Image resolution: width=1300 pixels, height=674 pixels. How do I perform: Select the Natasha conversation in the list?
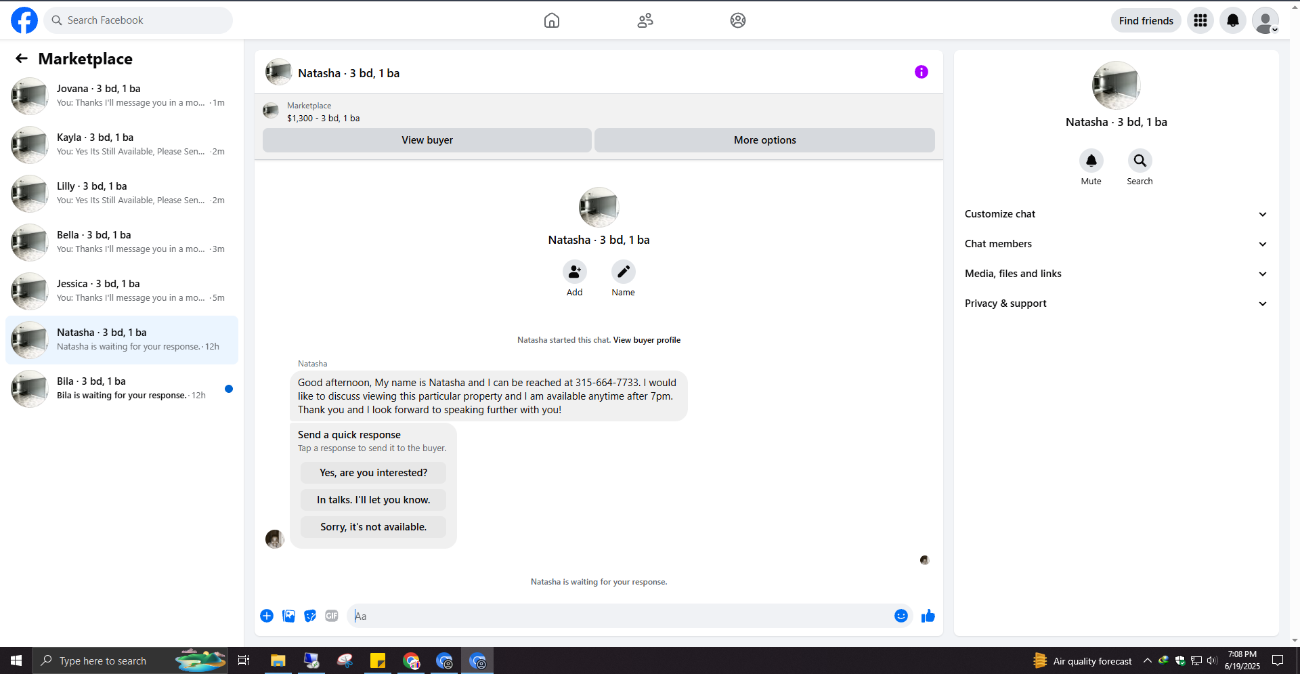(122, 340)
